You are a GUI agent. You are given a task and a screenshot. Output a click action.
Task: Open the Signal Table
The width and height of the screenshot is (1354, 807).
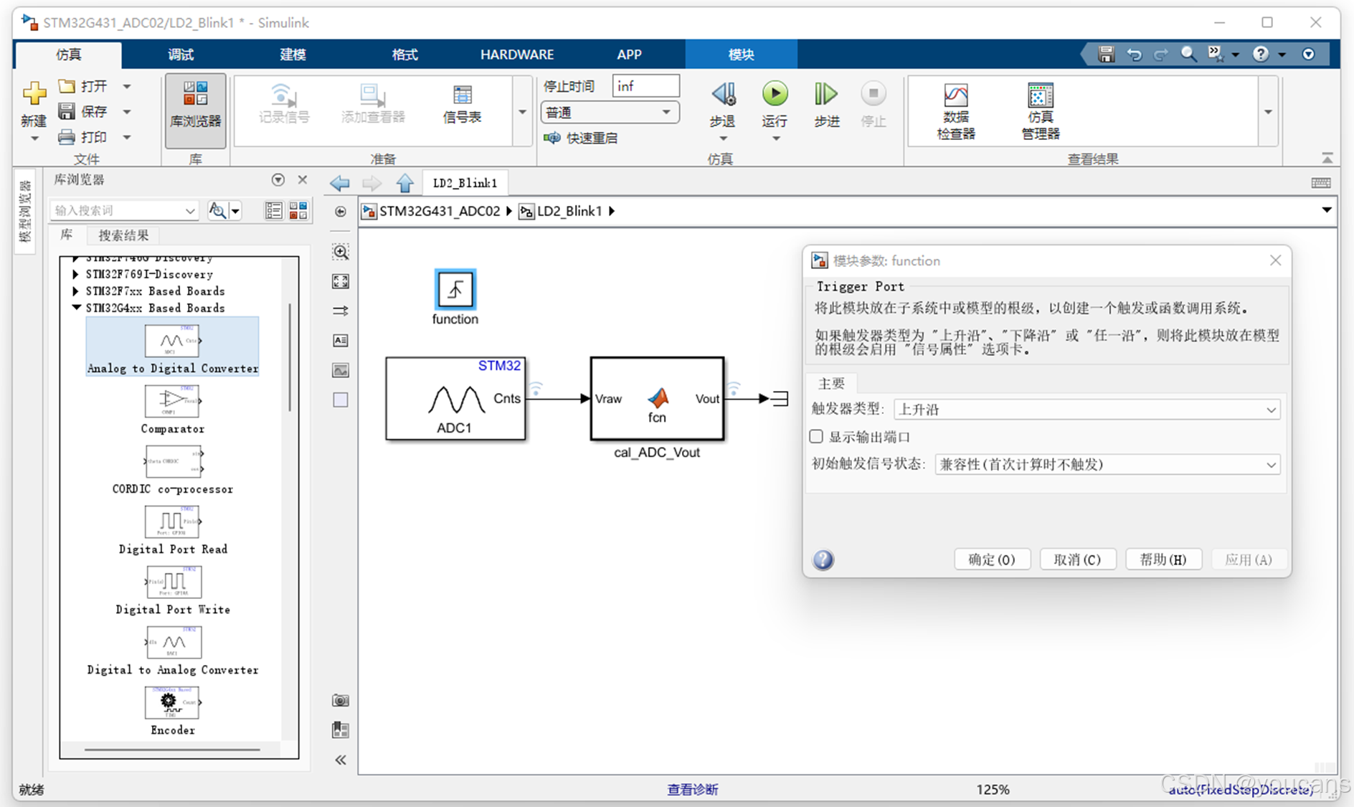point(462,105)
